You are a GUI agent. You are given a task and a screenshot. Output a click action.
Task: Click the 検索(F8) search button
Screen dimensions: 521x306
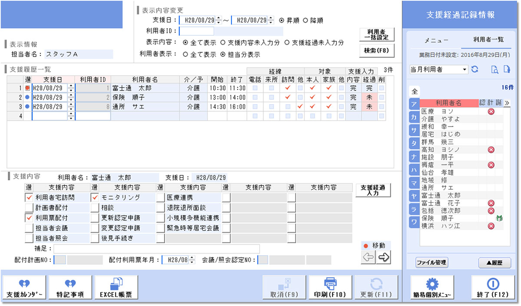(x=377, y=50)
